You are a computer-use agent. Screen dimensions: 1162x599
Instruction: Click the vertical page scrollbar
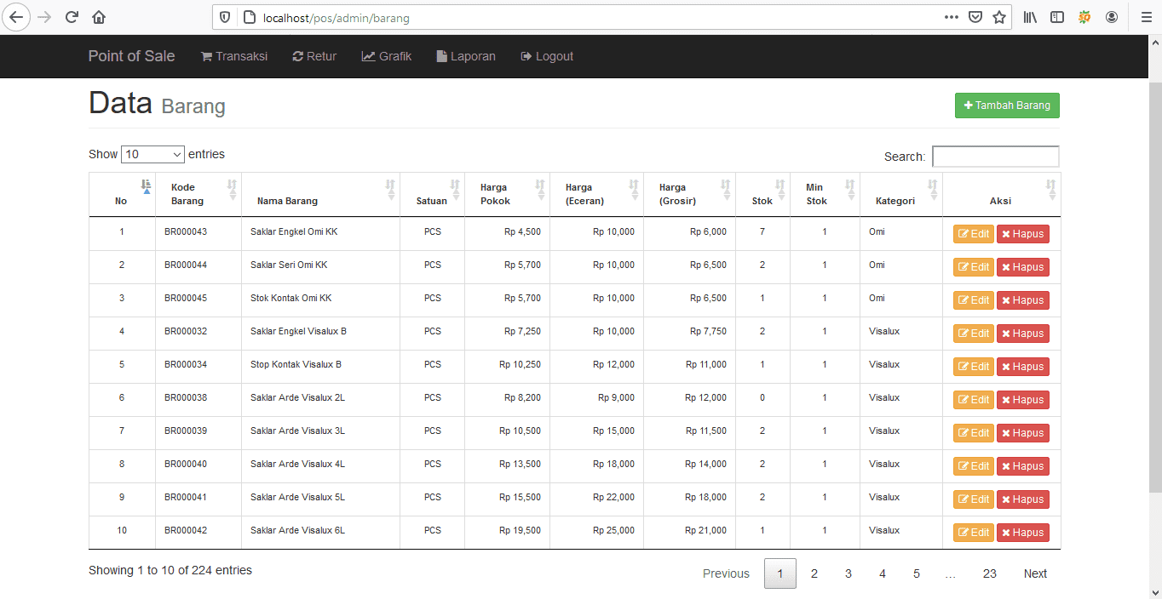coord(1155,288)
